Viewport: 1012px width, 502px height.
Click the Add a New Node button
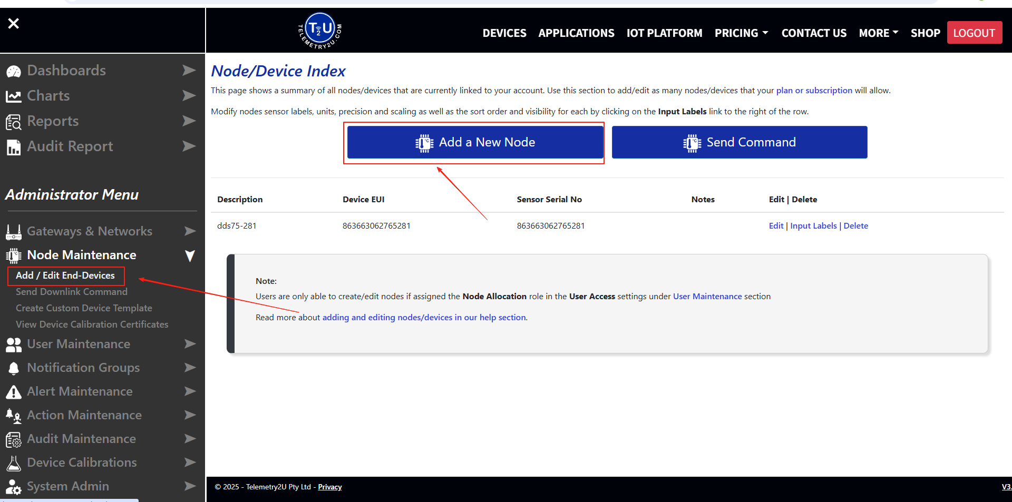[x=475, y=142]
